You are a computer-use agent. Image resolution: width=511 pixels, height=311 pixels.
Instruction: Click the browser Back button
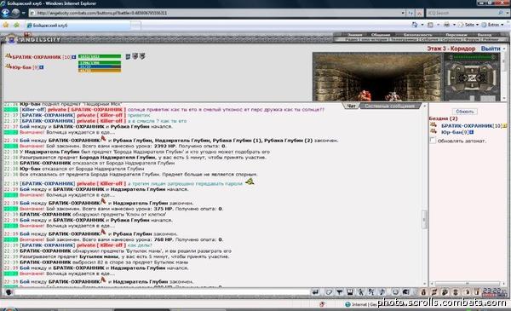pos(6,13)
